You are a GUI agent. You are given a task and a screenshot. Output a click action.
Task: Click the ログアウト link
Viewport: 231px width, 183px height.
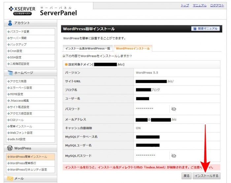tap(217, 6)
